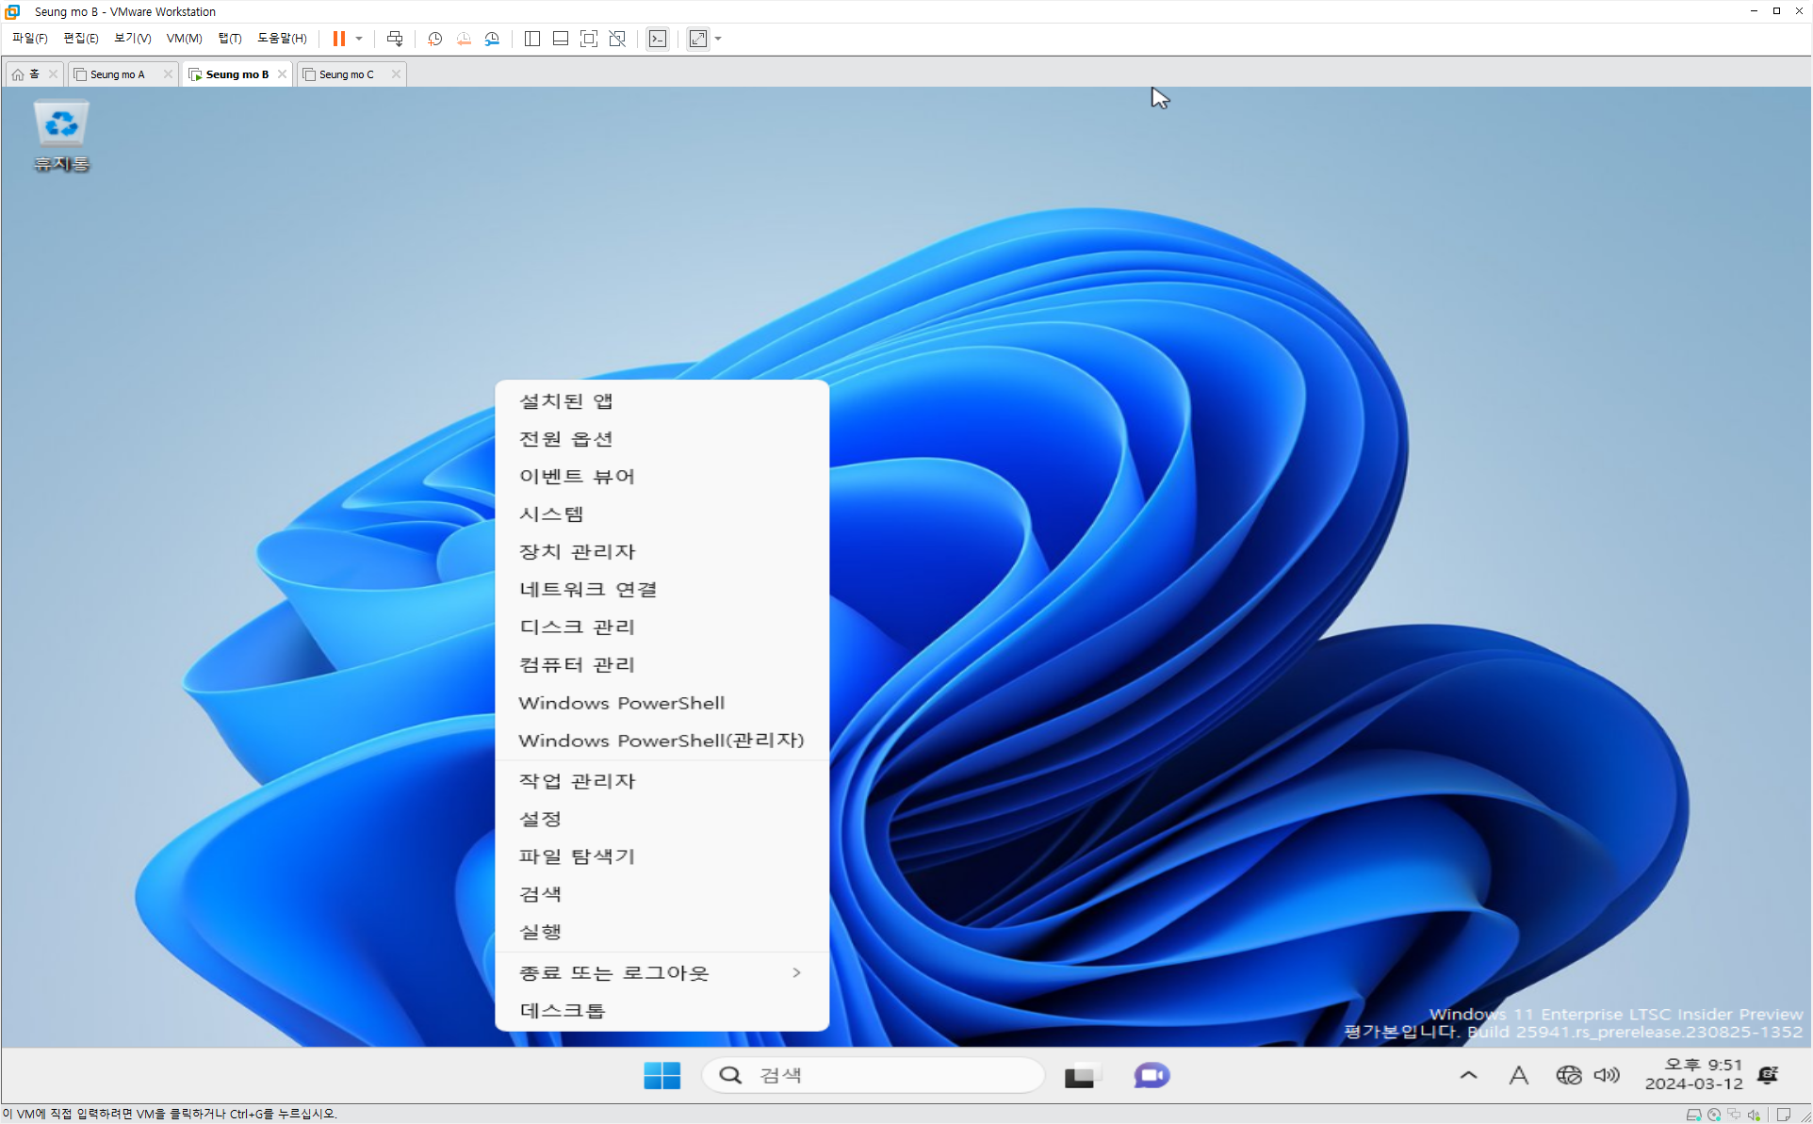Image resolution: width=1813 pixels, height=1124 pixels.
Task: Revert the virtual machine to its previous snapshot
Action: click(464, 39)
